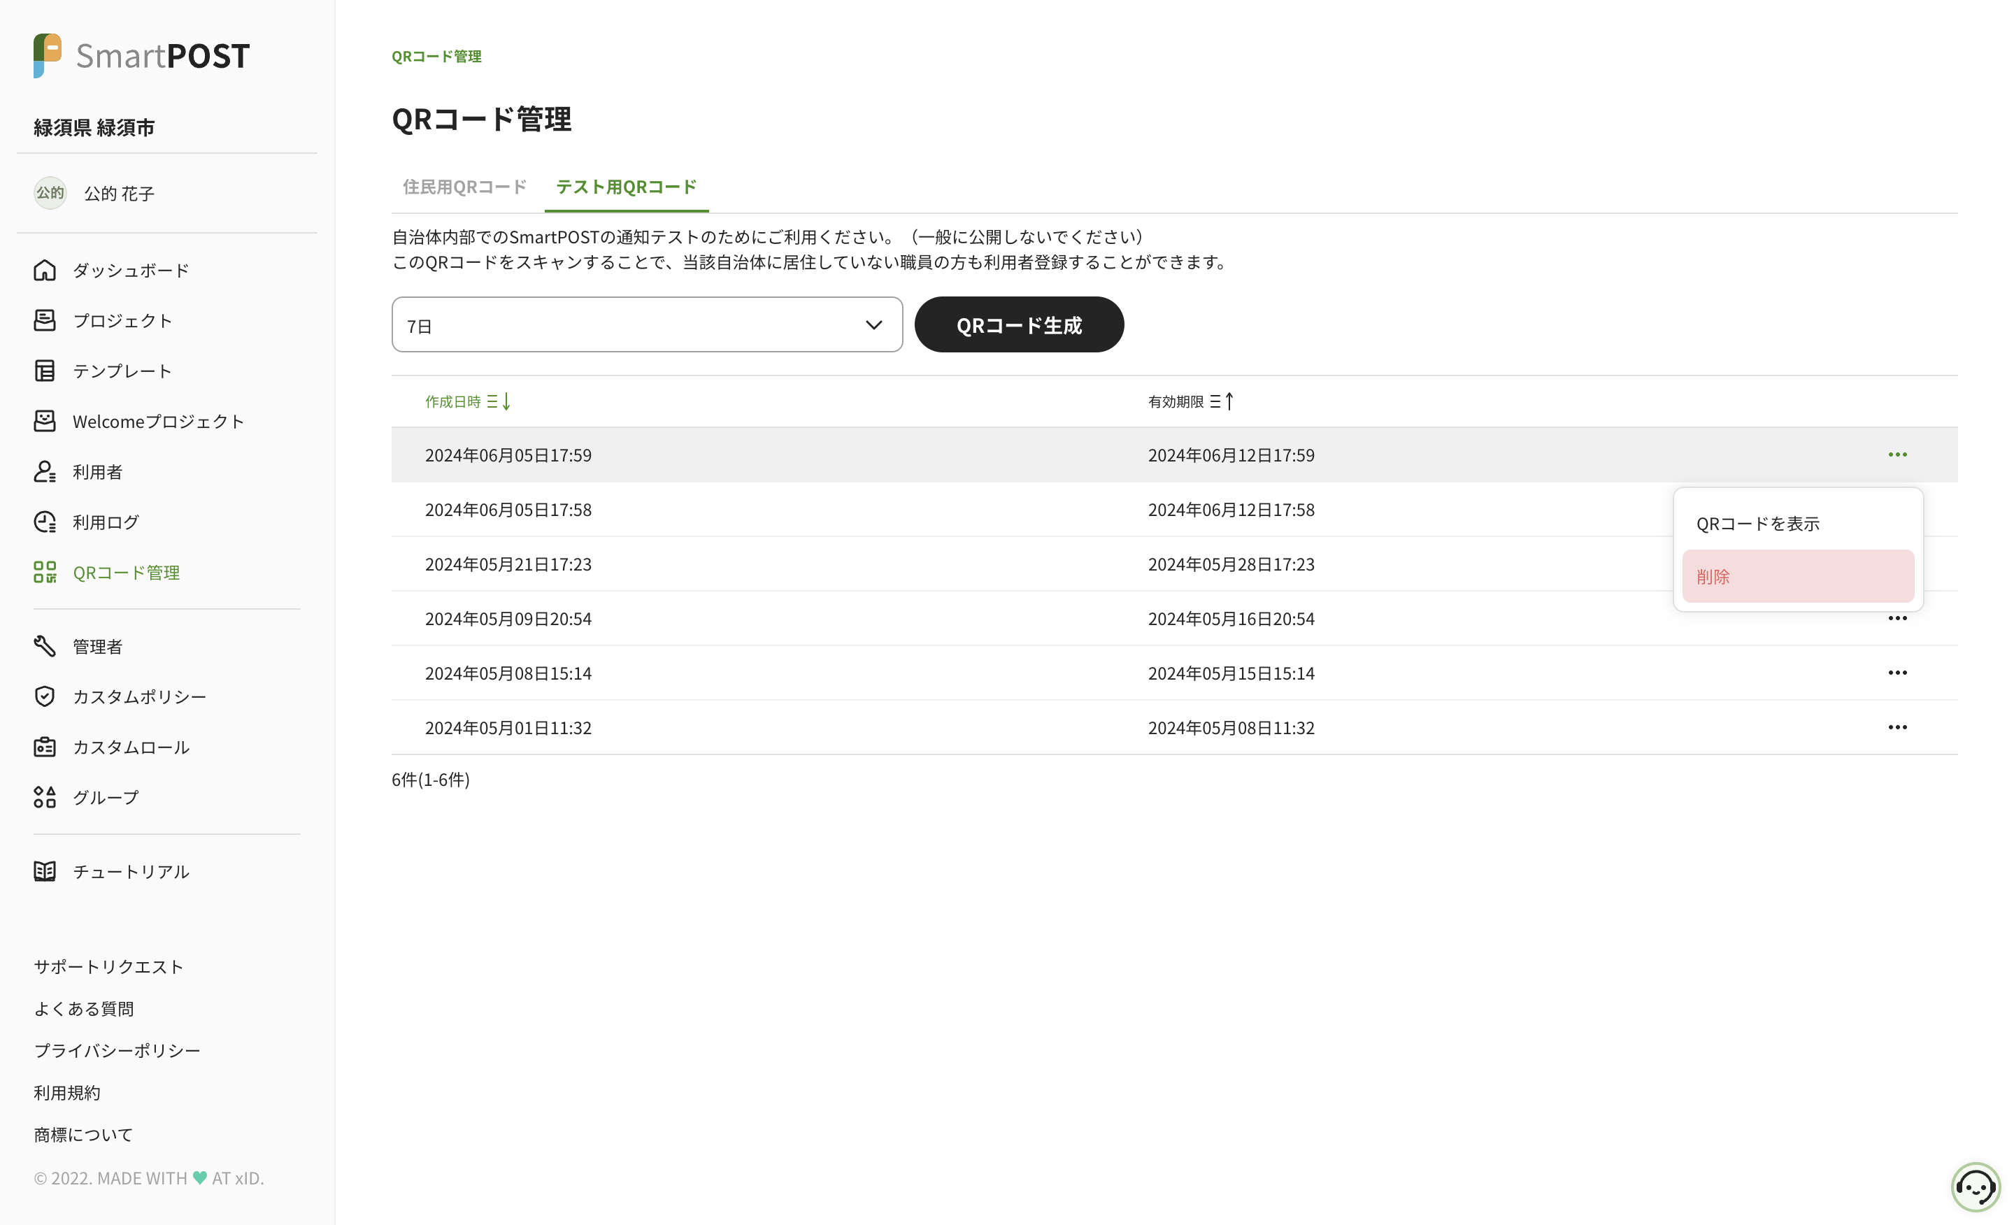Open the よくある質問 link
The width and height of the screenshot is (2014, 1225).
83,1008
